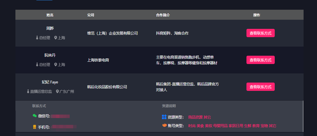Click the tie icon beside 直播运营总监
The image size is (317, 136).
[28, 91]
